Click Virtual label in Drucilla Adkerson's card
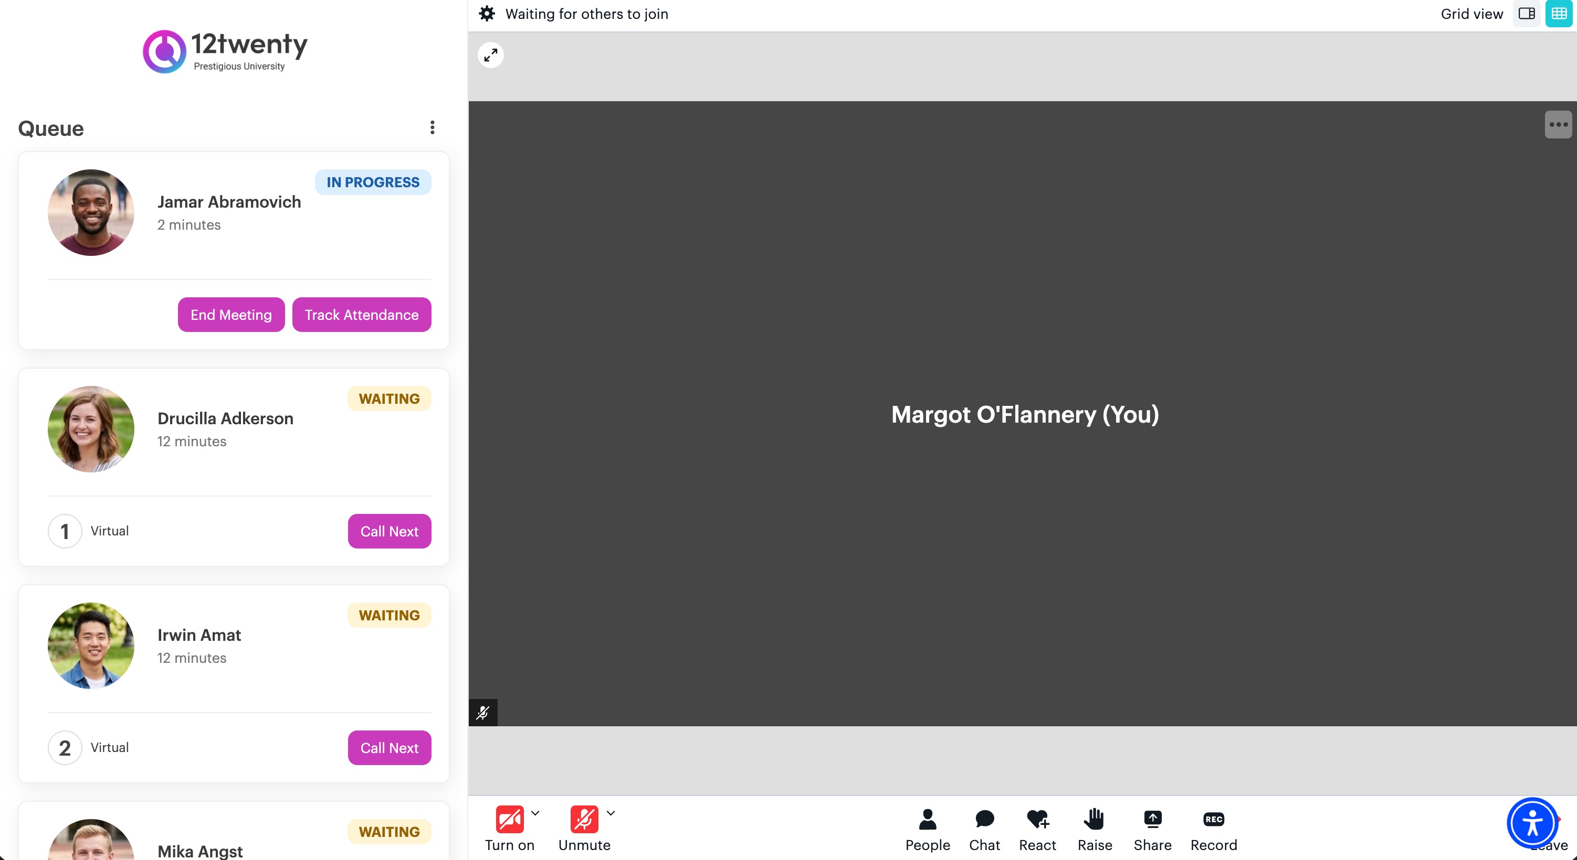Screen dimensions: 1577x860 pos(110,531)
